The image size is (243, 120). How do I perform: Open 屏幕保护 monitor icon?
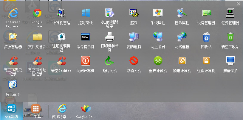(x=230, y=61)
